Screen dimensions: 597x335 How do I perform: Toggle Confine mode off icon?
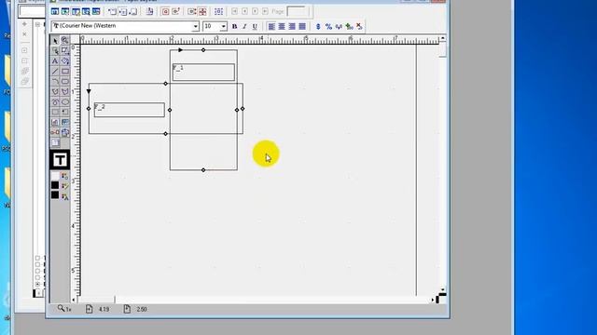176,12
